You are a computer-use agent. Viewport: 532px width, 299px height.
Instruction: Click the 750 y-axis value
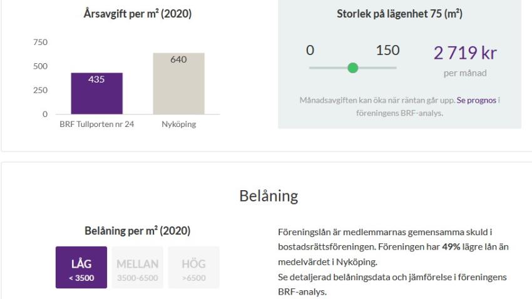(x=41, y=43)
